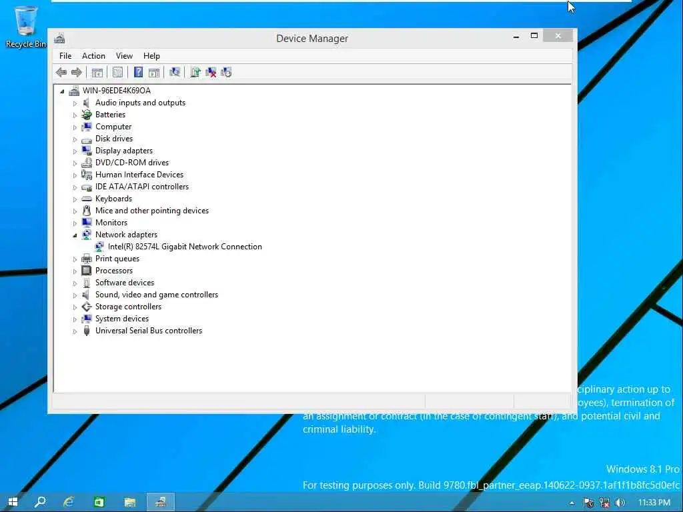Click the Device Manager taskbar button
Viewport: 683px width, 512px height.
tap(160, 502)
